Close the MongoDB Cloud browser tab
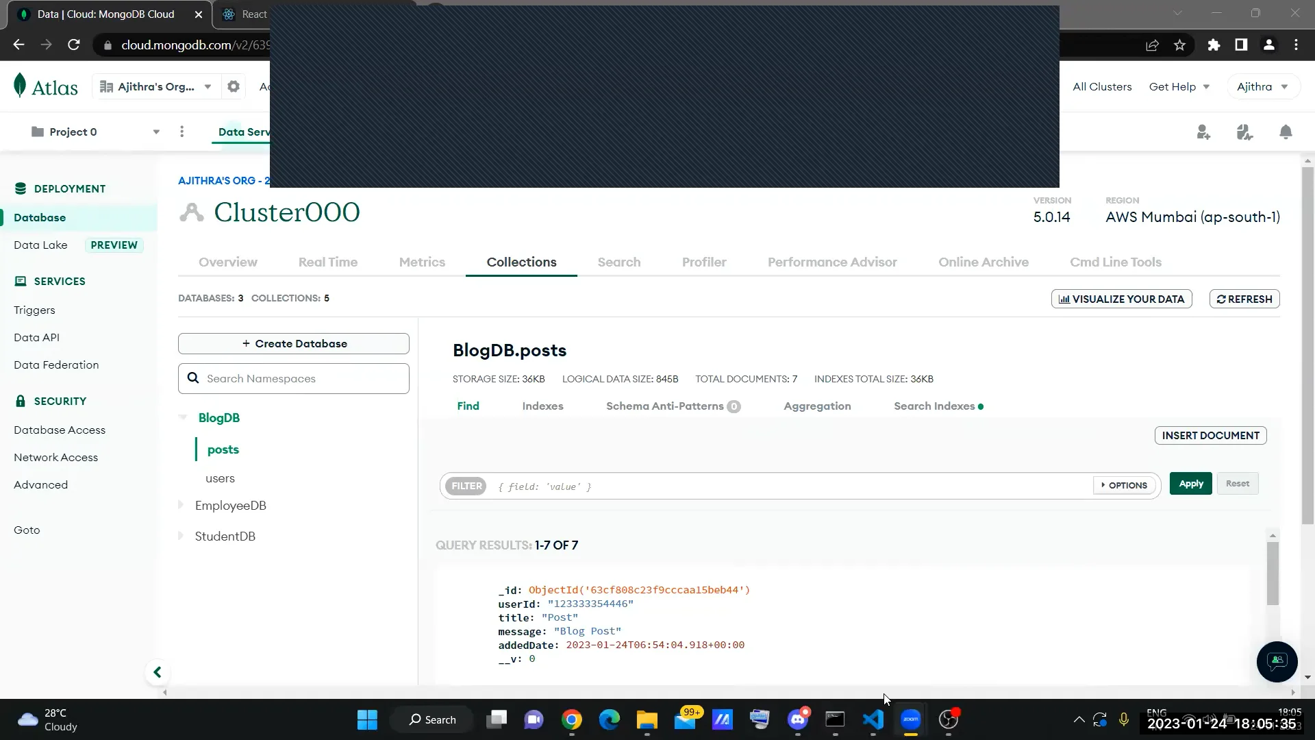Viewport: 1315px width, 740px height. 199,14
